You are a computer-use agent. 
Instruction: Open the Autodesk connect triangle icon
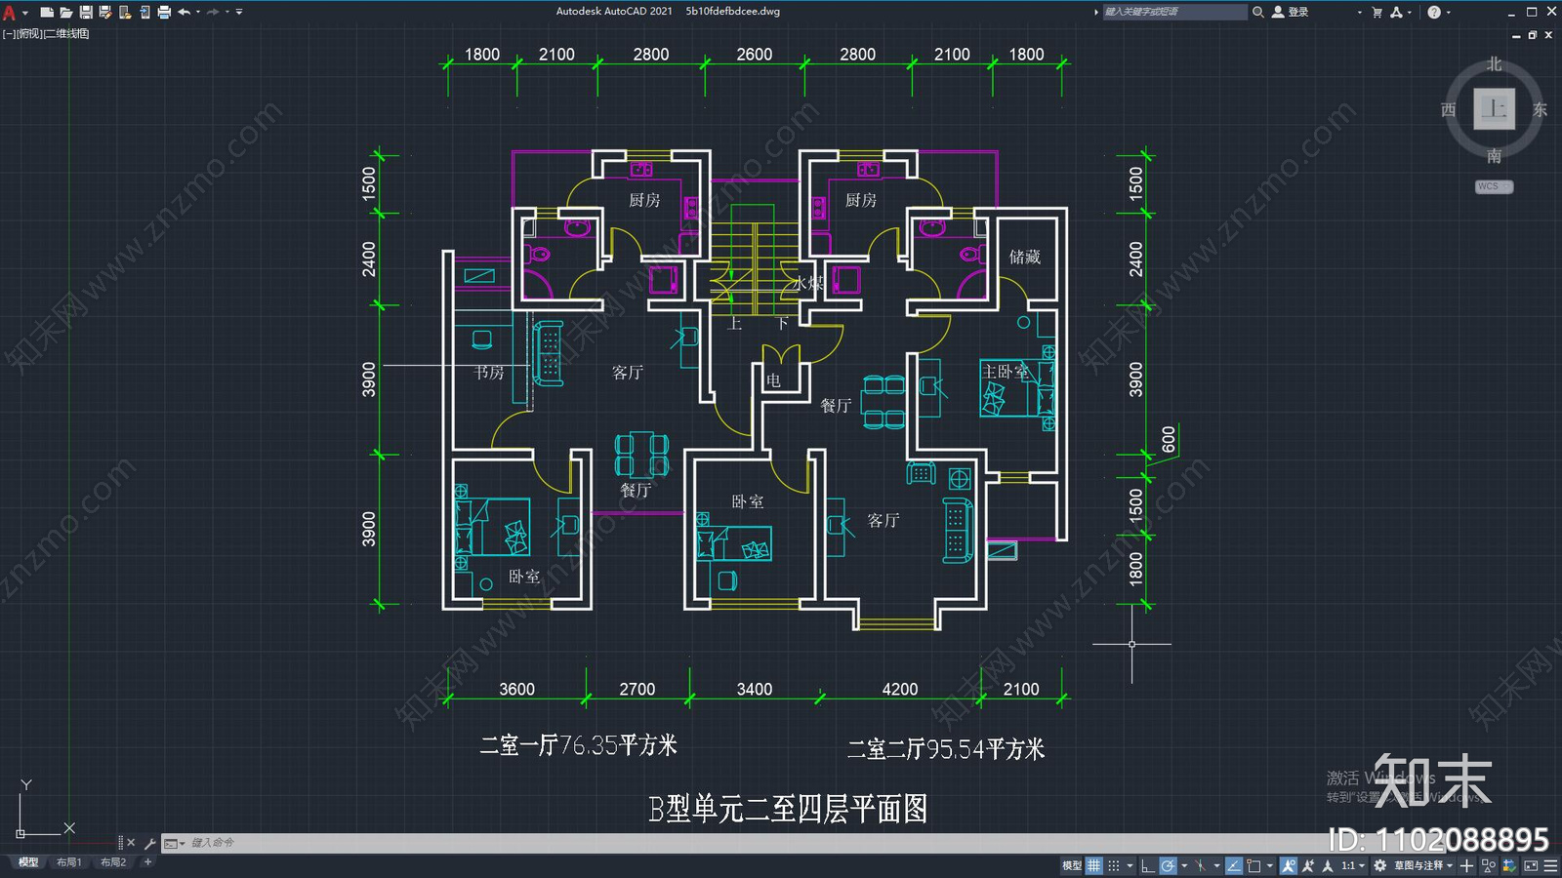pos(1397,12)
